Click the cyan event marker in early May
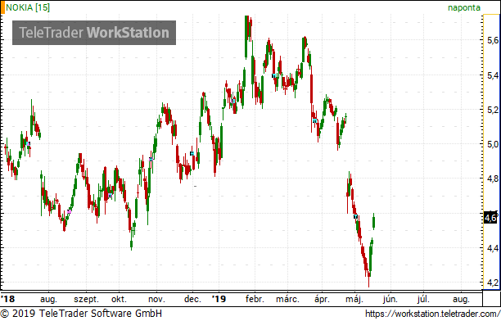501x321 pixels. tap(355, 216)
